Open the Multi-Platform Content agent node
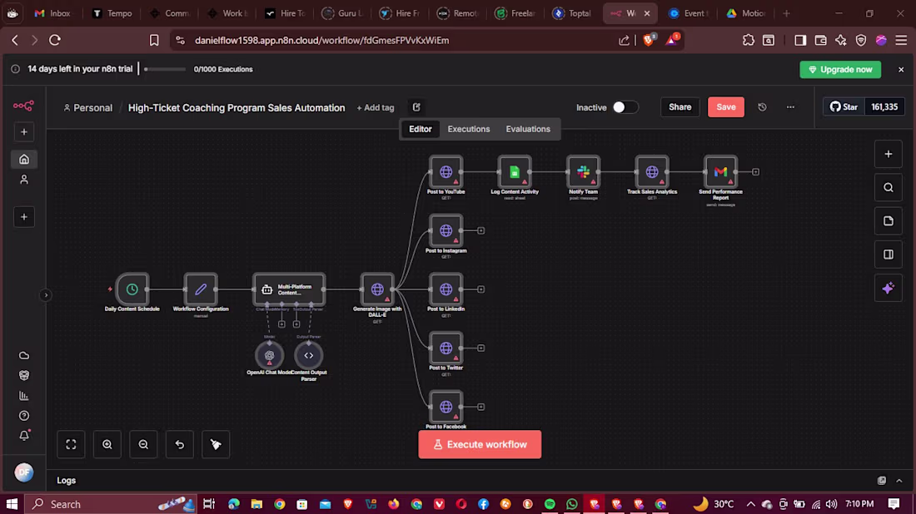This screenshot has height=514, width=916. coord(289,289)
